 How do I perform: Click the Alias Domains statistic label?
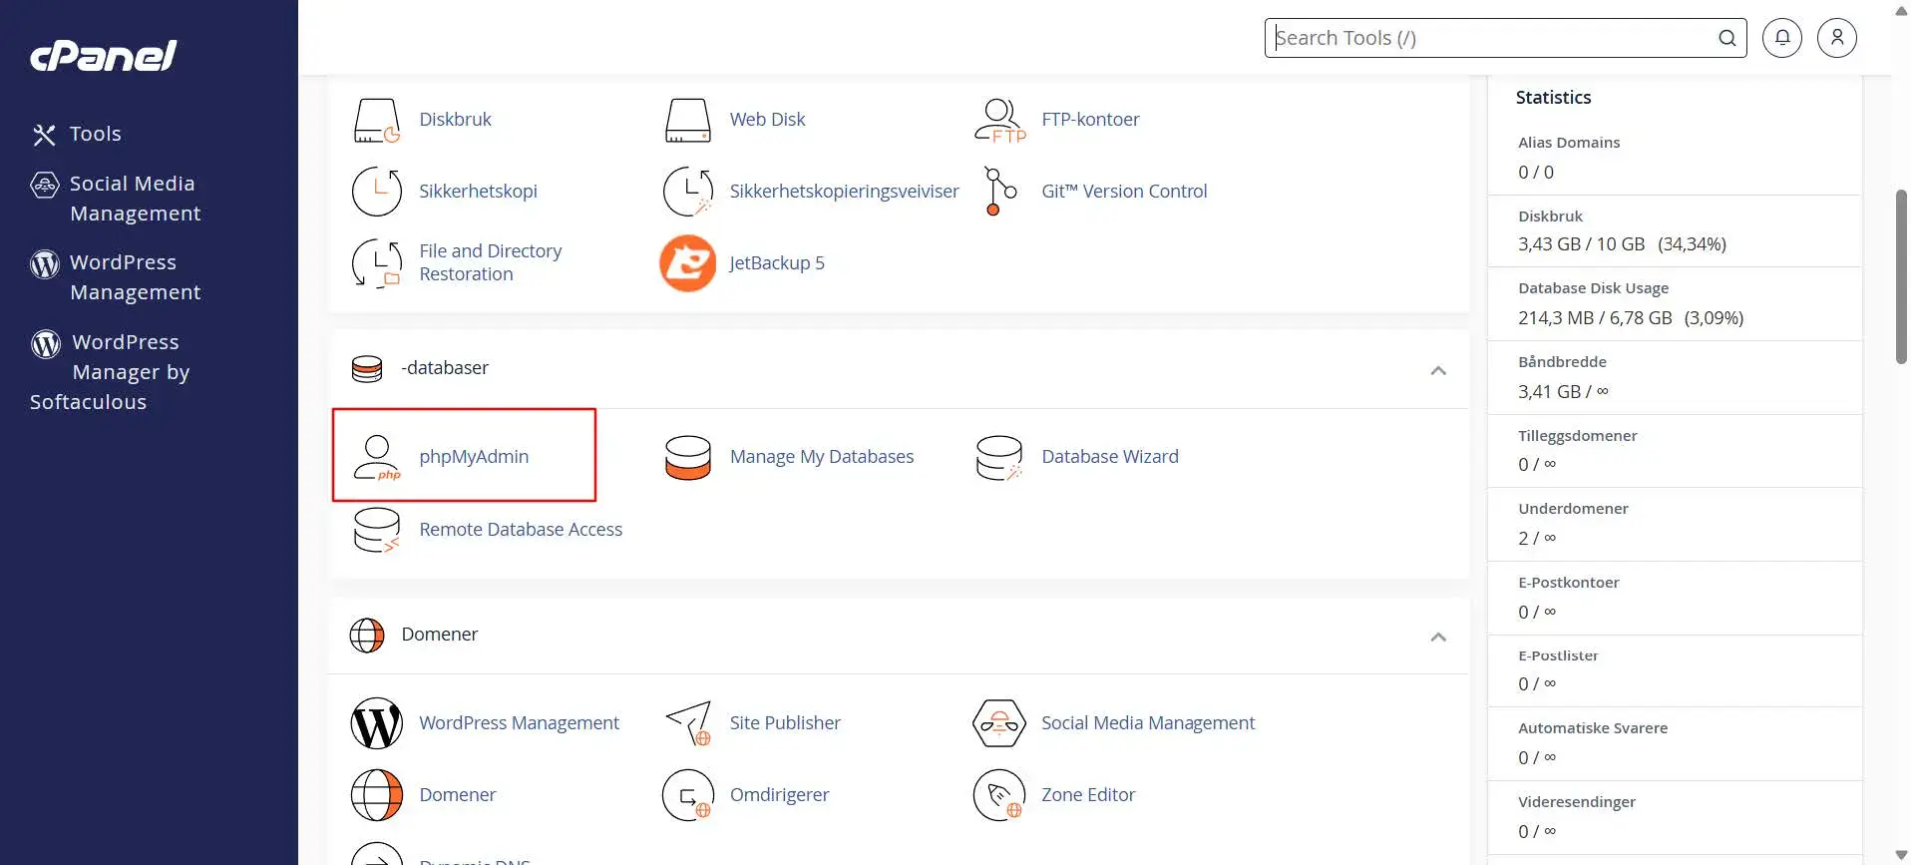(1569, 143)
